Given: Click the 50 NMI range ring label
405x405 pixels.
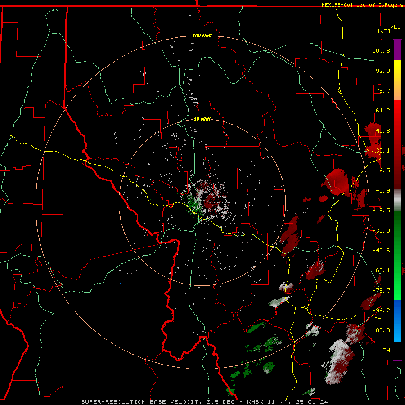Looking at the screenshot, I should click(x=202, y=119).
